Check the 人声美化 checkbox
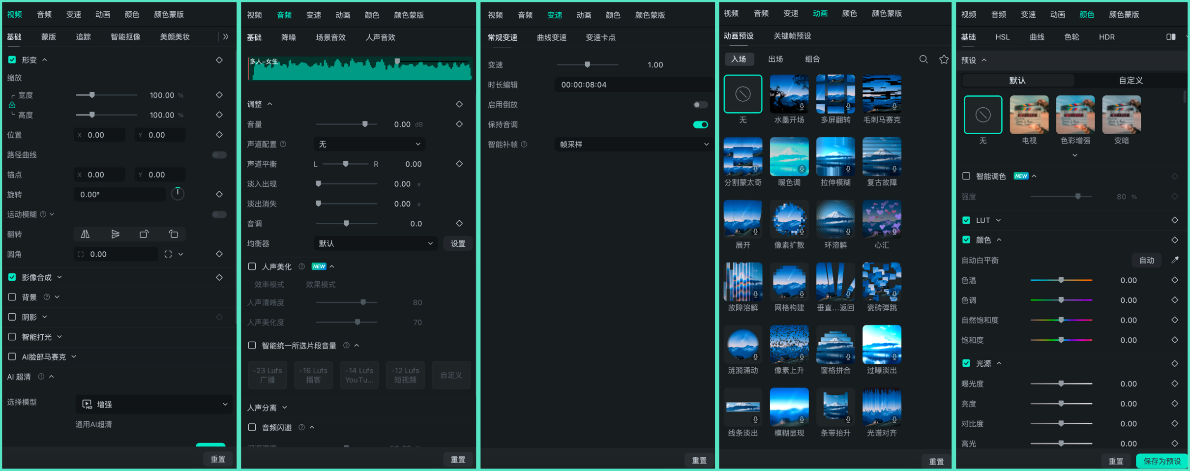1190x471 pixels. 252,266
